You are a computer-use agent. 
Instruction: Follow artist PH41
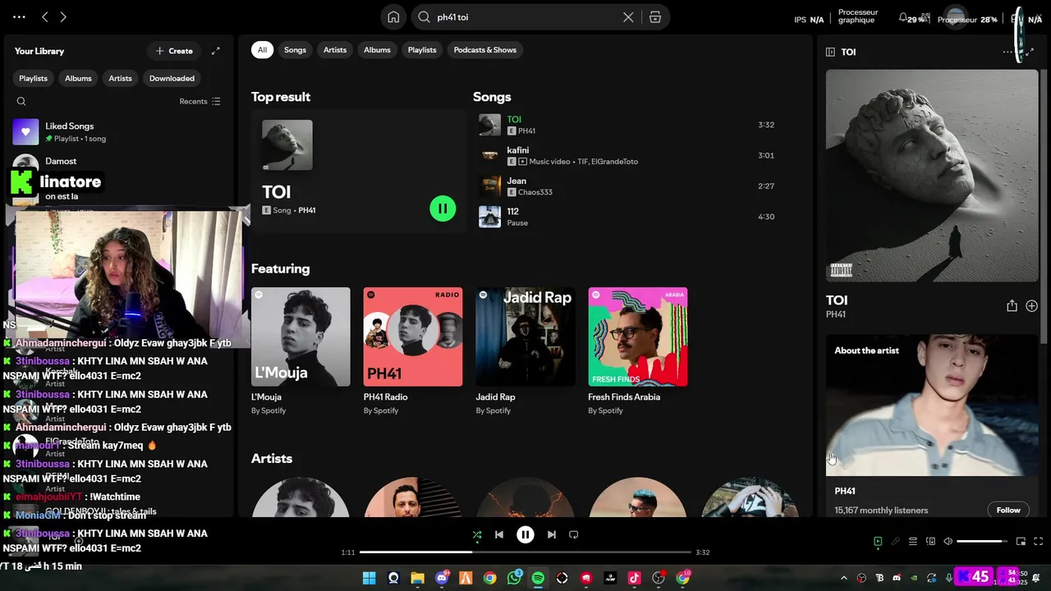1008,510
